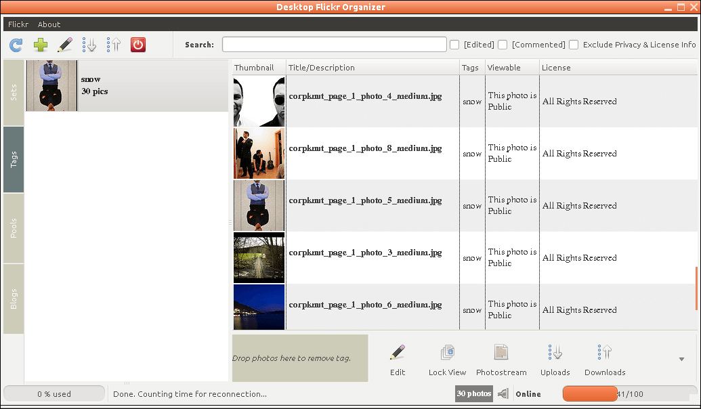Screen dimensions: 701x409
Task: Enable the [Edited] filter checkbox
Action: [x=454, y=45]
